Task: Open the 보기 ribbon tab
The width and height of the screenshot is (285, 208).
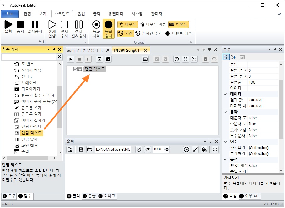Action: coord(43,14)
